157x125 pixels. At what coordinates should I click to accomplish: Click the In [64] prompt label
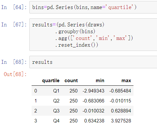pyautogui.click(x=14, y=7)
